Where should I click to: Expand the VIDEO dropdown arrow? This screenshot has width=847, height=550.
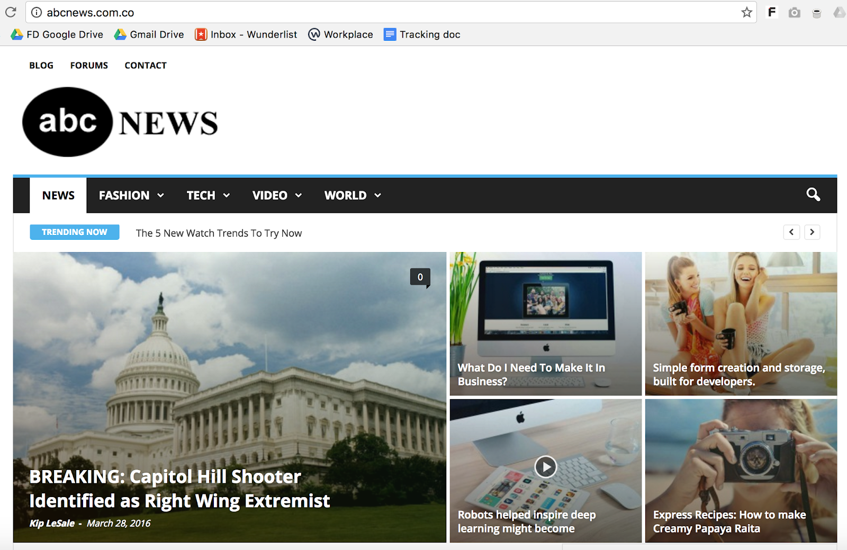click(x=298, y=195)
